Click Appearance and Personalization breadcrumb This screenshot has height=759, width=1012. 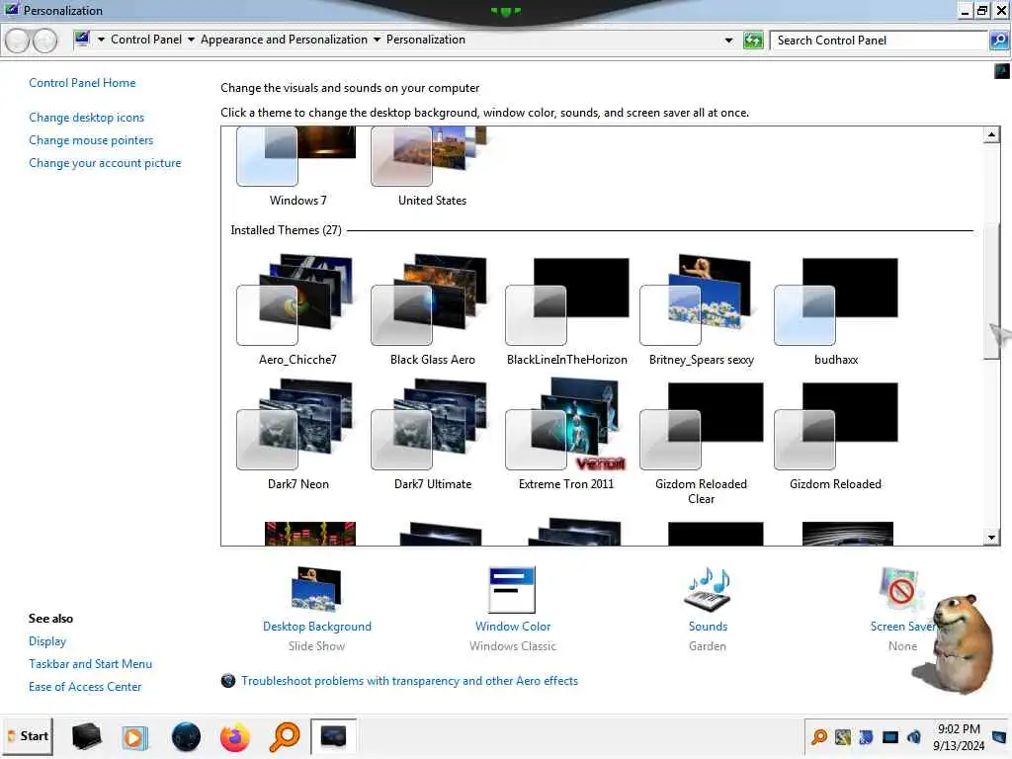point(284,40)
